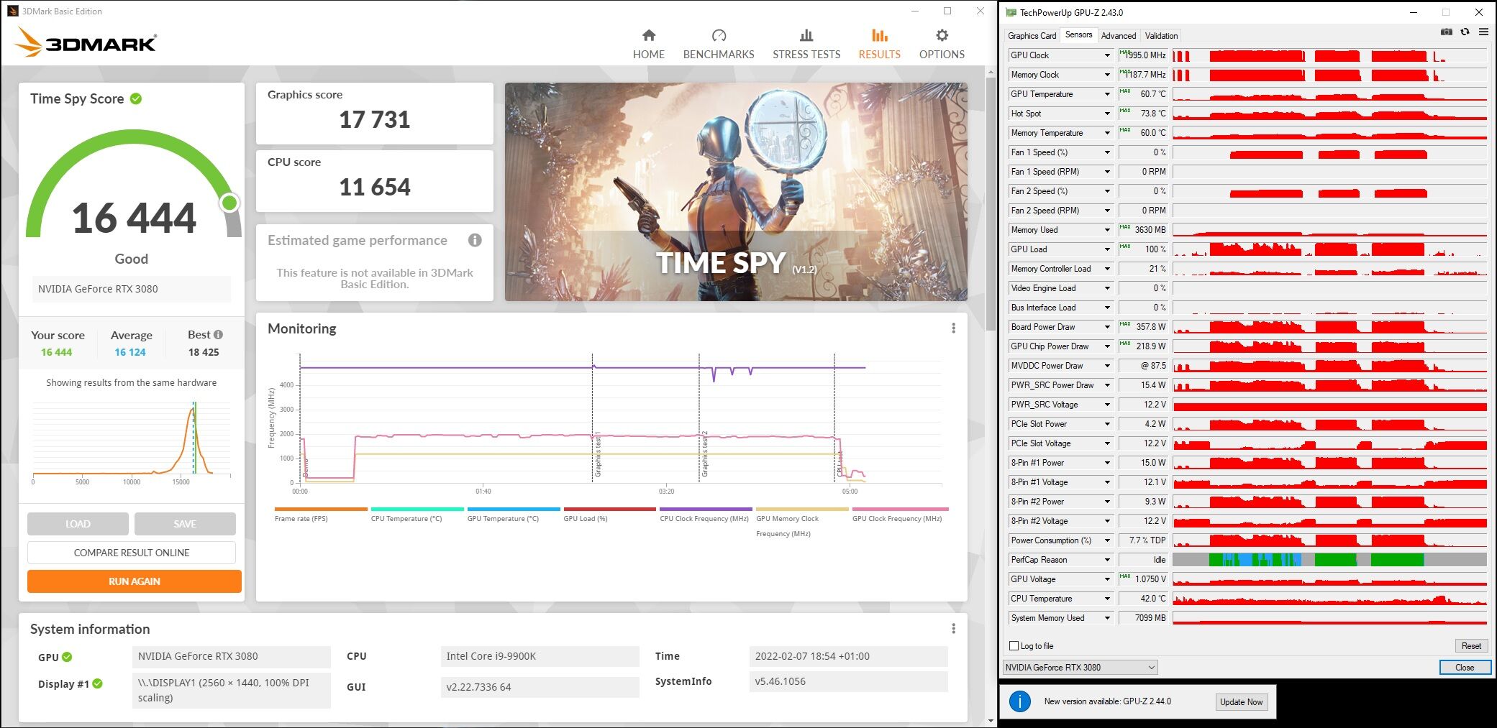The image size is (1497, 728).
Task: Click the Time Spy banner image
Action: pos(736,192)
